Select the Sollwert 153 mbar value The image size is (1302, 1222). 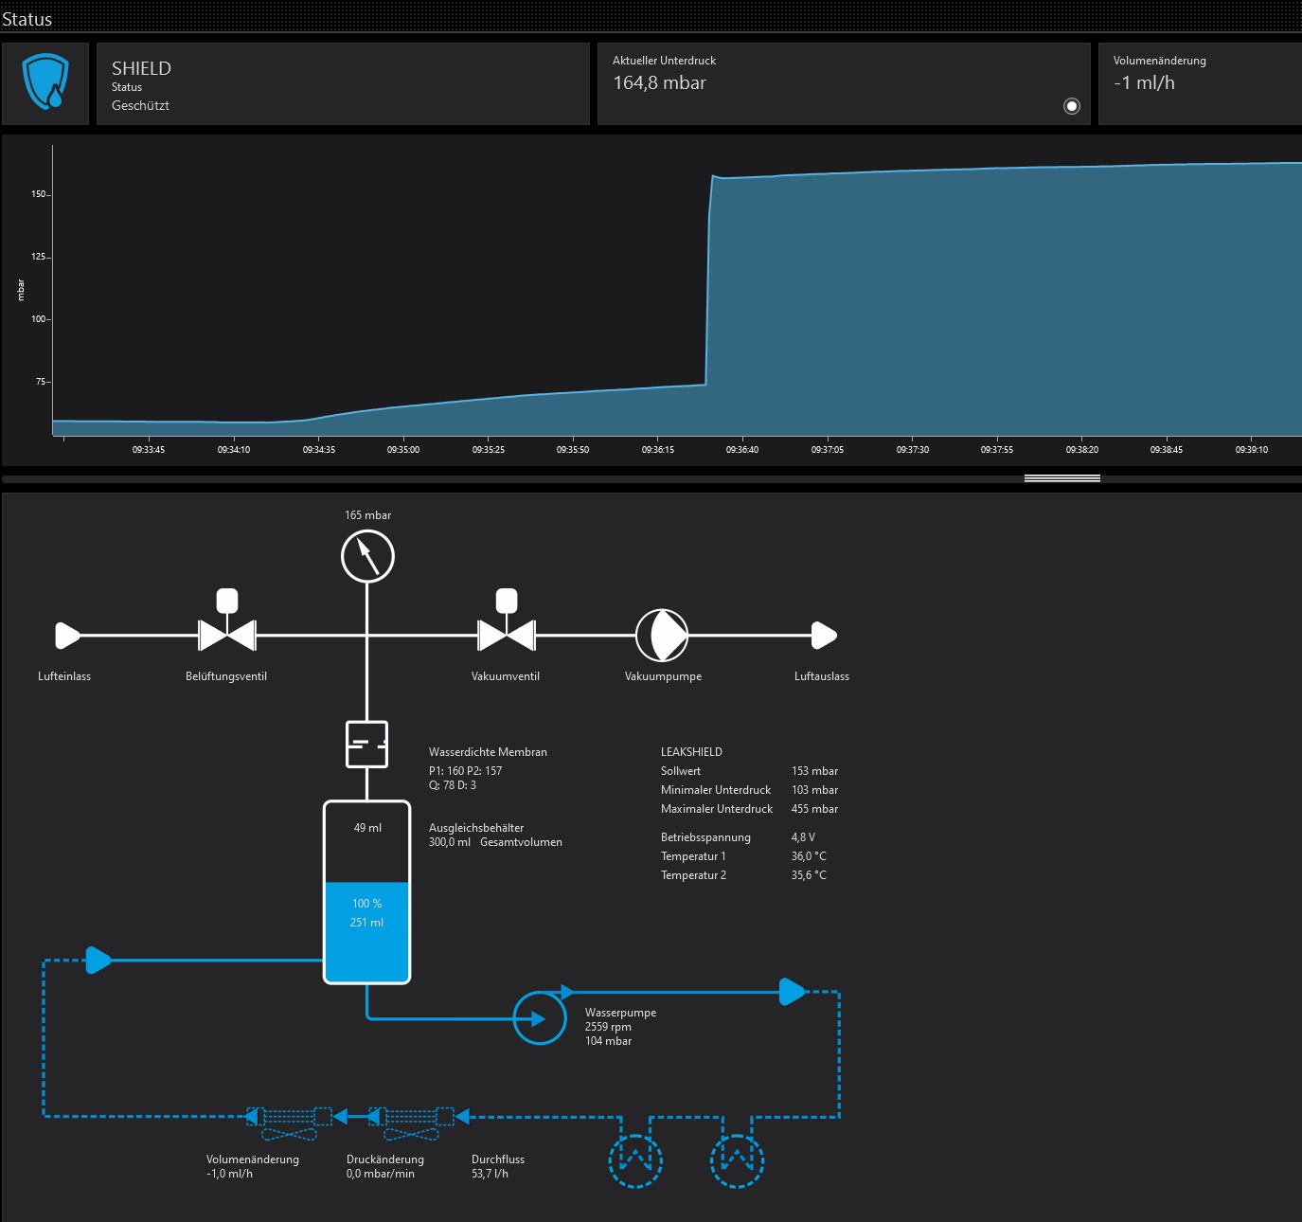click(x=814, y=771)
